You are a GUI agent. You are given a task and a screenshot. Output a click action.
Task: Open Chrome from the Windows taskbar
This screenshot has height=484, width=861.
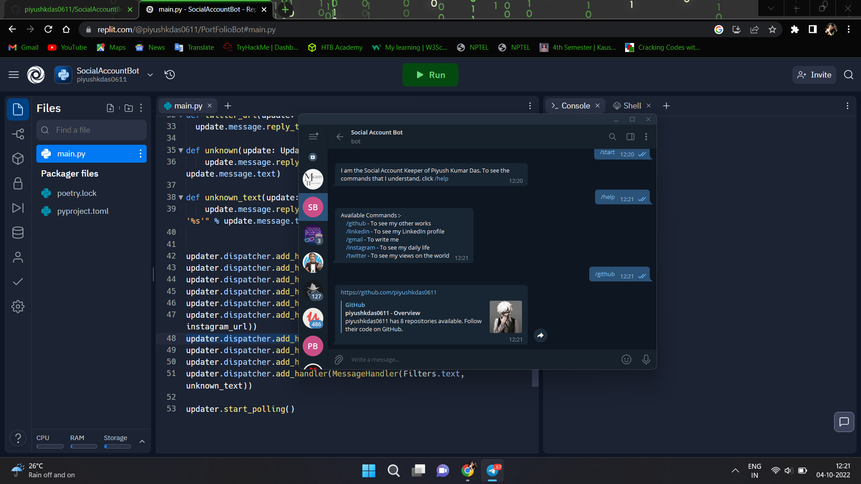pos(468,471)
